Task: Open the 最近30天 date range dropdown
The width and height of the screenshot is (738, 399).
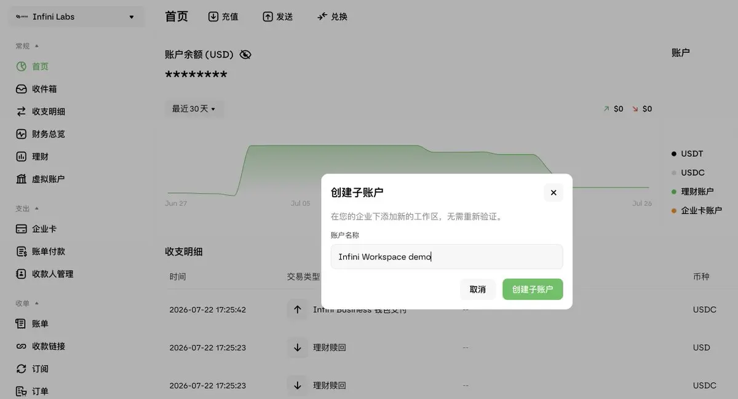Action: click(x=194, y=109)
